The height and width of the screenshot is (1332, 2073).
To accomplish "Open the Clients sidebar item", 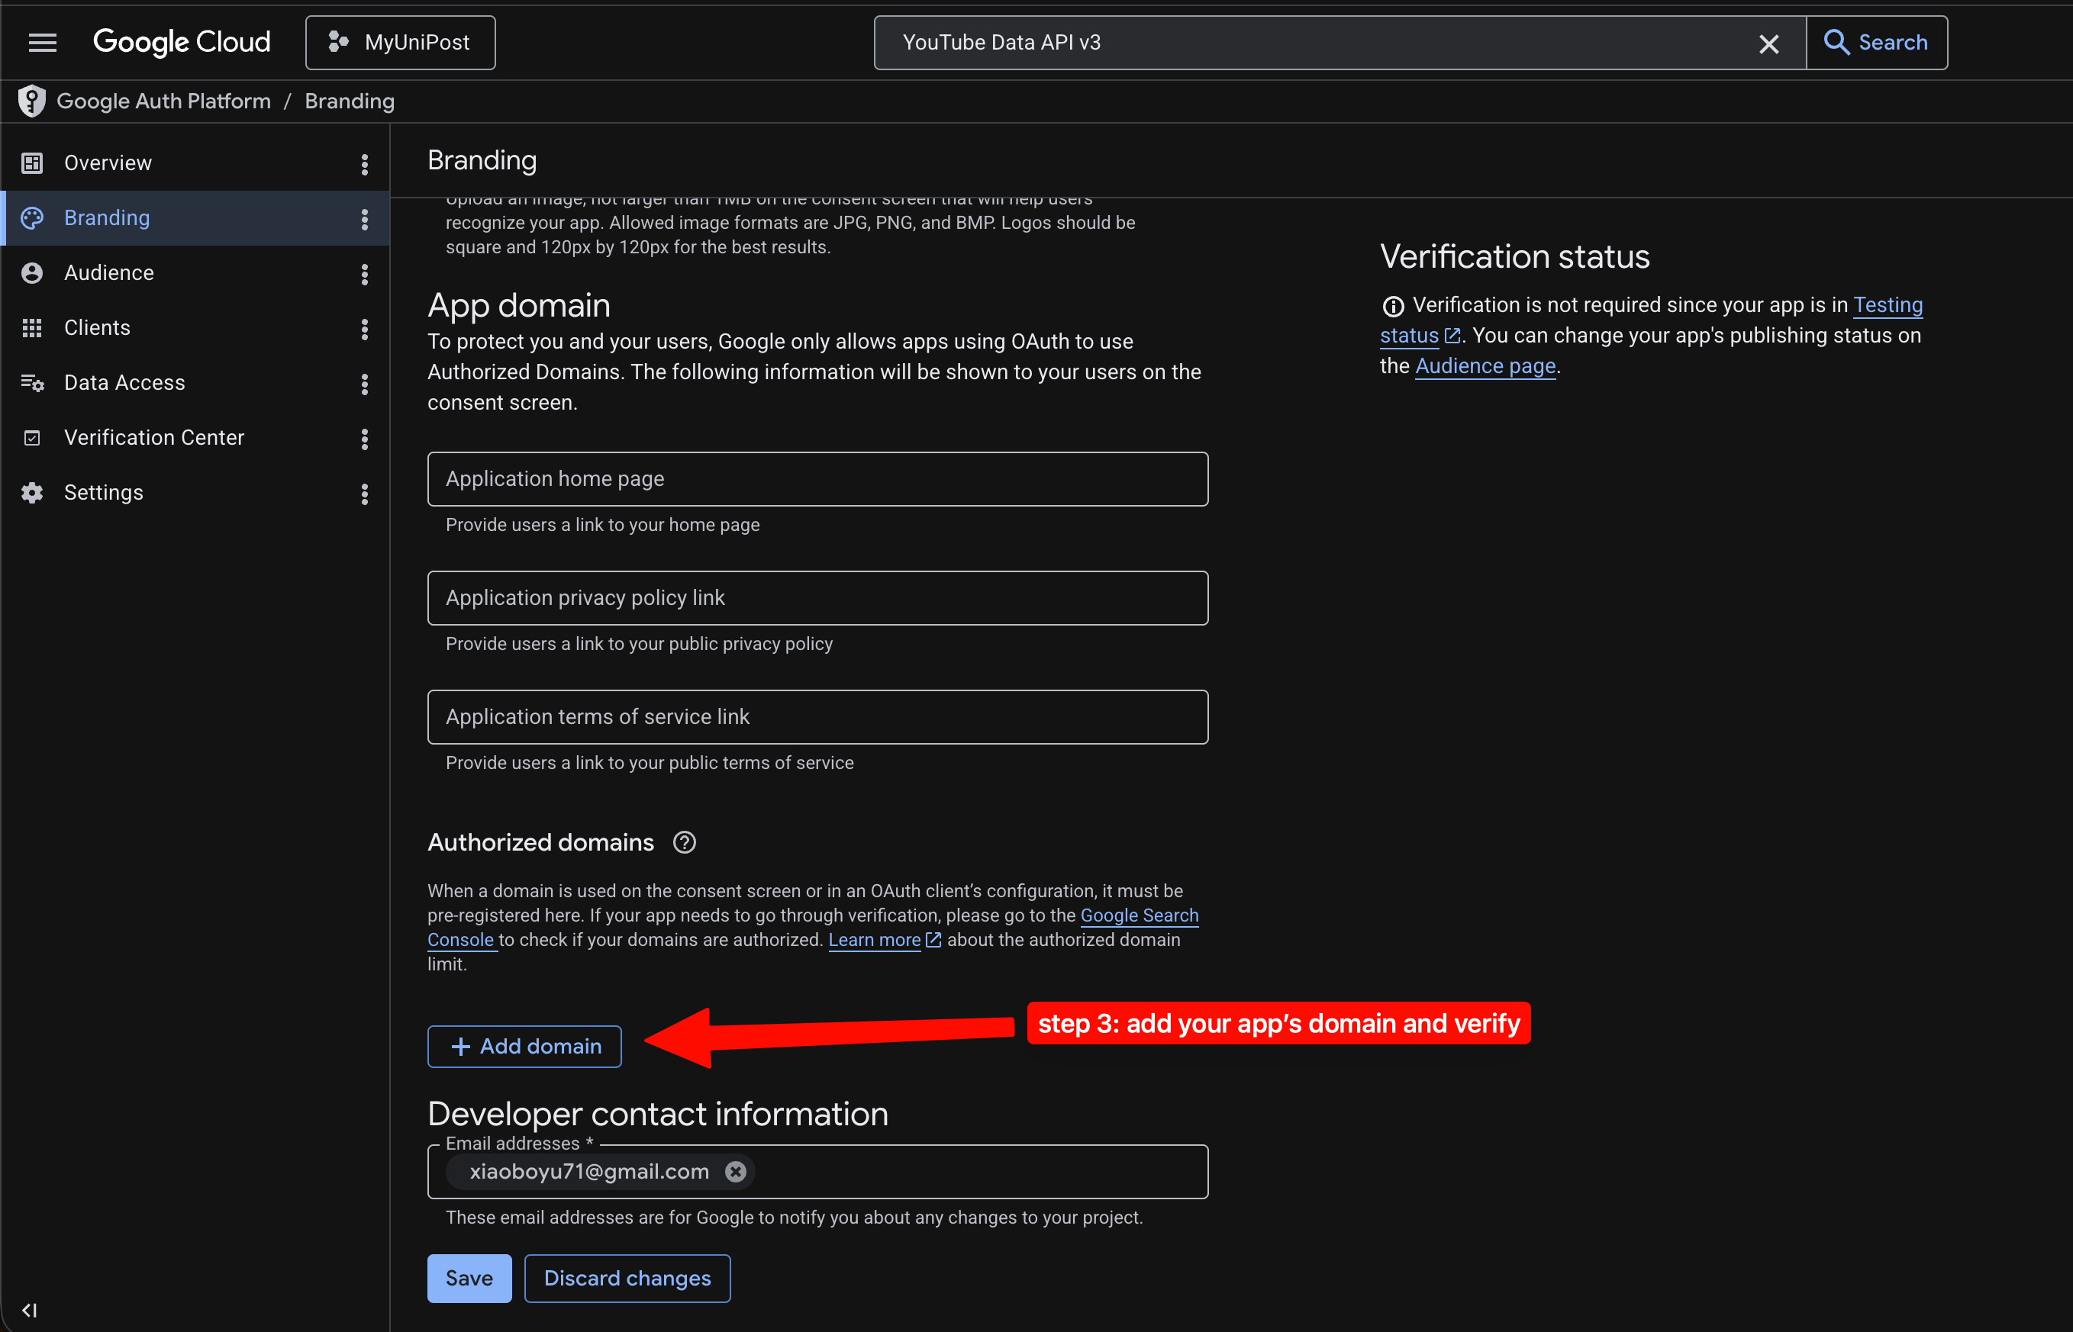I will tap(195, 328).
